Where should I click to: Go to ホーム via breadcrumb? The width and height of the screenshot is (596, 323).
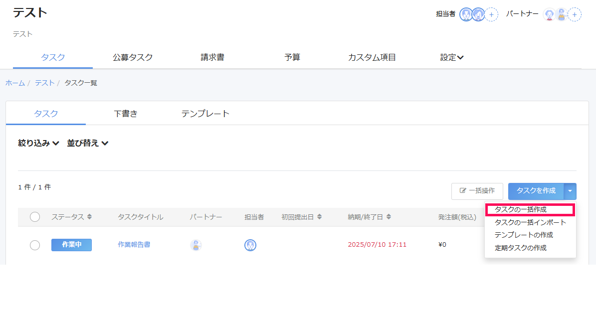click(15, 83)
